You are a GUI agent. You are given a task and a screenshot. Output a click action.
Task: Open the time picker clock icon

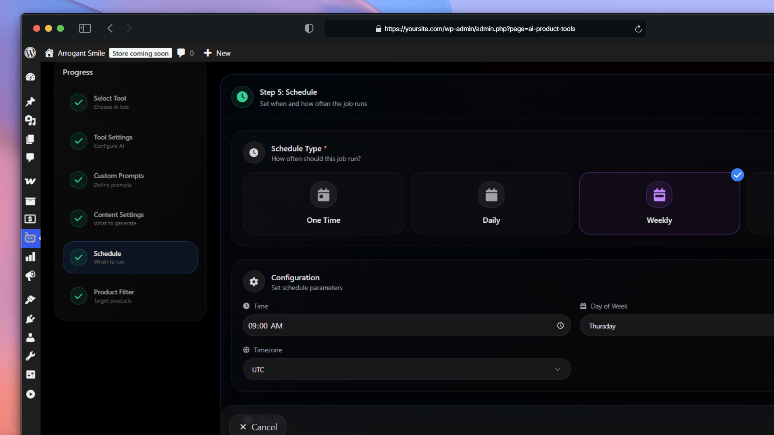(560, 326)
